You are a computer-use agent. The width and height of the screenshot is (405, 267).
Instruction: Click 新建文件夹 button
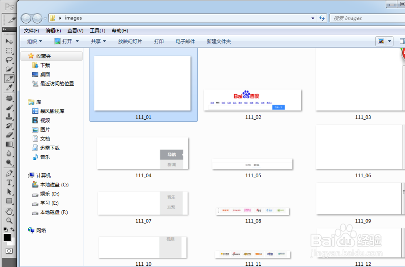click(219, 41)
